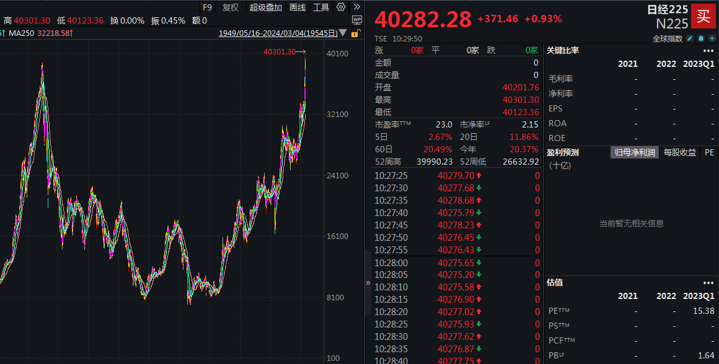The height and width of the screenshot is (364, 719).
Task: Click the PE TTM value 15.38
Action: pyautogui.click(x=704, y=311)
